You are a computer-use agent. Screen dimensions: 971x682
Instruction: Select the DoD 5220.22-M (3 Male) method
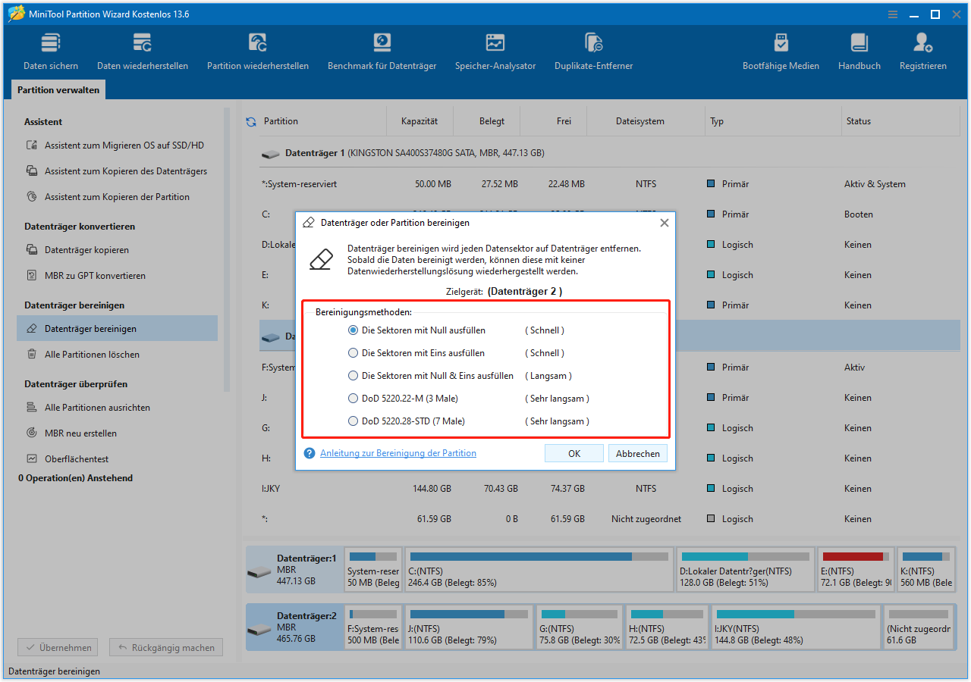pos(353,398)
